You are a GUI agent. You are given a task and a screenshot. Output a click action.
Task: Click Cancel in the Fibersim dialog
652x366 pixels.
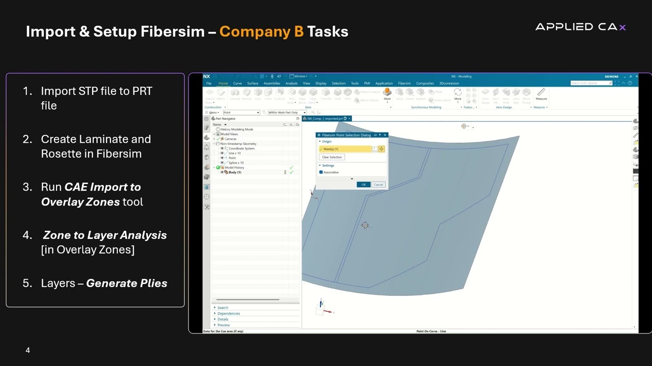pos(378,185)
